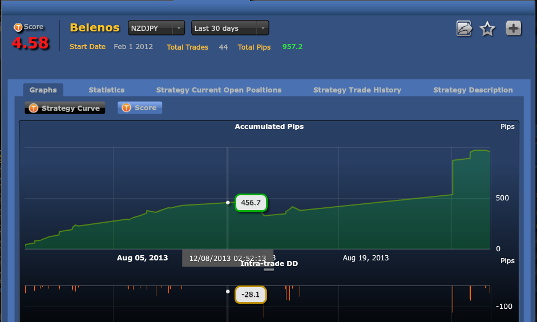Select the Strategy Curve graph button

point(64,108)
